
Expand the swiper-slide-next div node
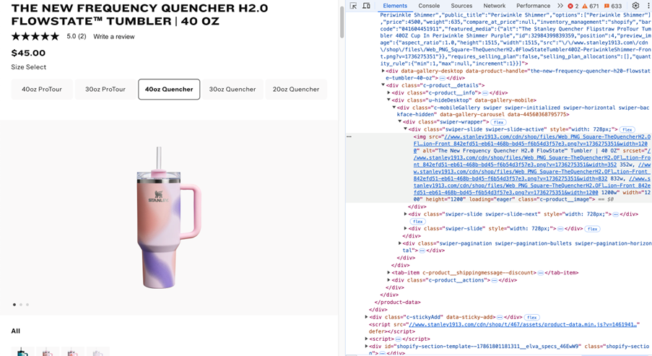405,214
